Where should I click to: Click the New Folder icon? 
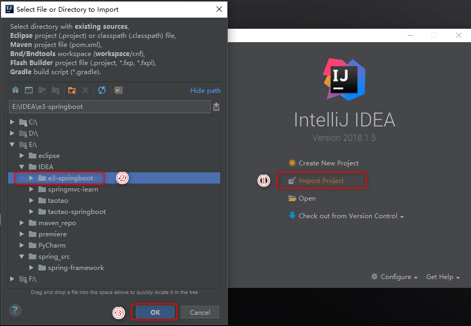(72, 90)
